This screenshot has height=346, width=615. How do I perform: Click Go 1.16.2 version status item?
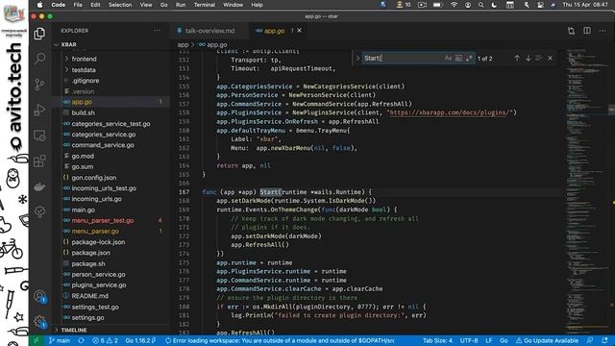pos(140,340)
